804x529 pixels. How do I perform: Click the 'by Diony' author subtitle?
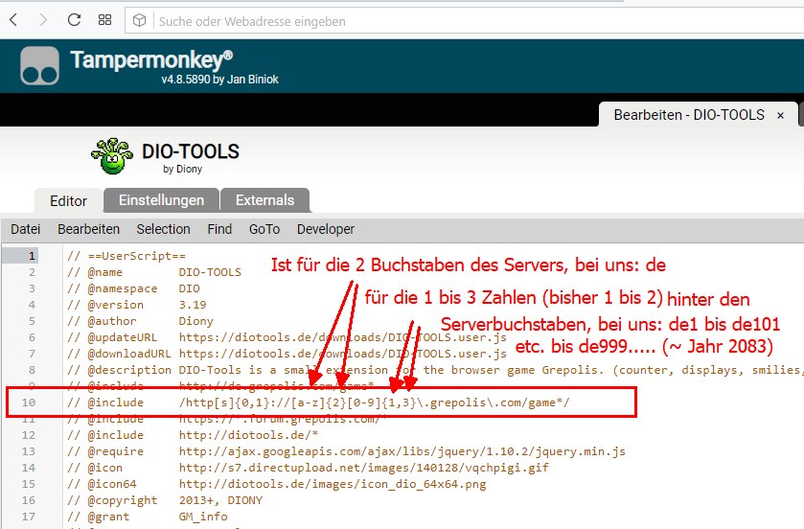pyautogui.click(x=182, y=170)
